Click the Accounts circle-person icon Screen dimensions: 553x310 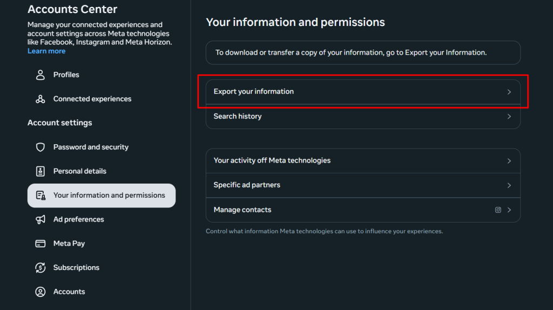[x=41, y=292]
